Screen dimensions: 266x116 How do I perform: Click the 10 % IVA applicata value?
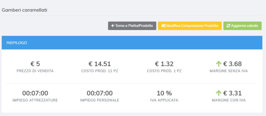coord(164,93)
